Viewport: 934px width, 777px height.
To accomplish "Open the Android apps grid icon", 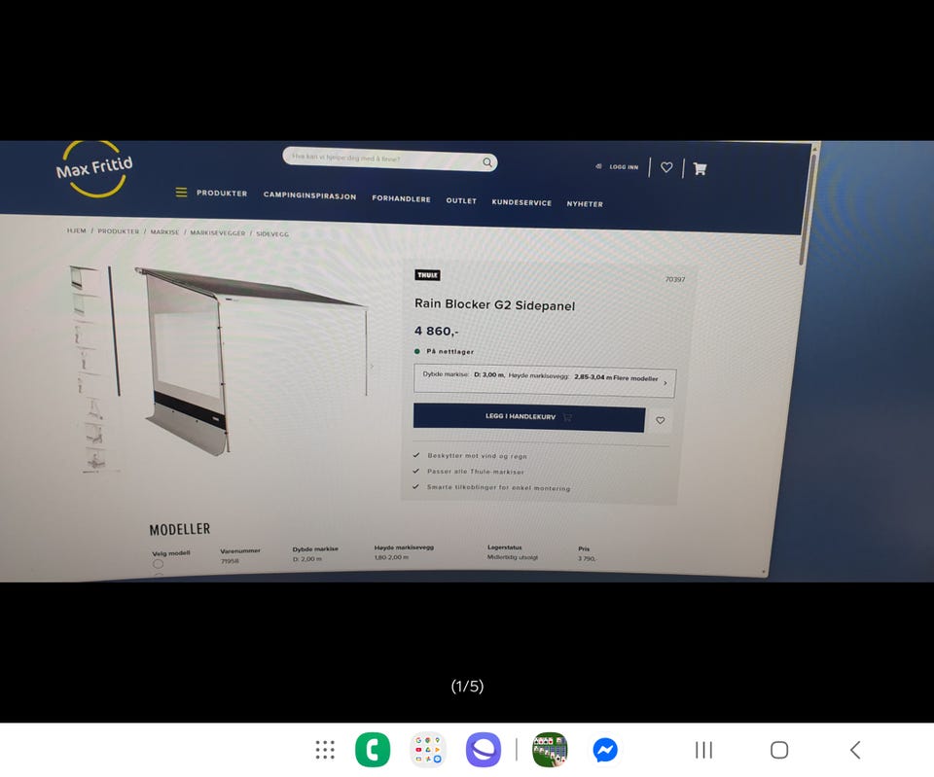I will (325, 750).
